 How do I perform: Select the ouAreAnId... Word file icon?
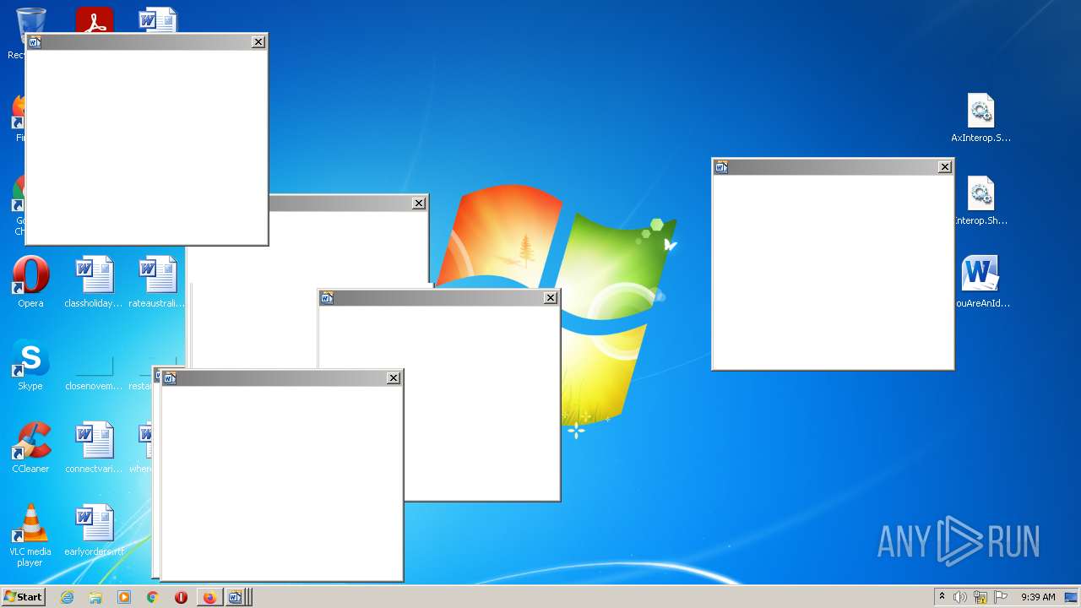click(981, 281)
